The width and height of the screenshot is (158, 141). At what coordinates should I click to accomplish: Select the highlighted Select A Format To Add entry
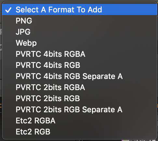click(80, 9)
